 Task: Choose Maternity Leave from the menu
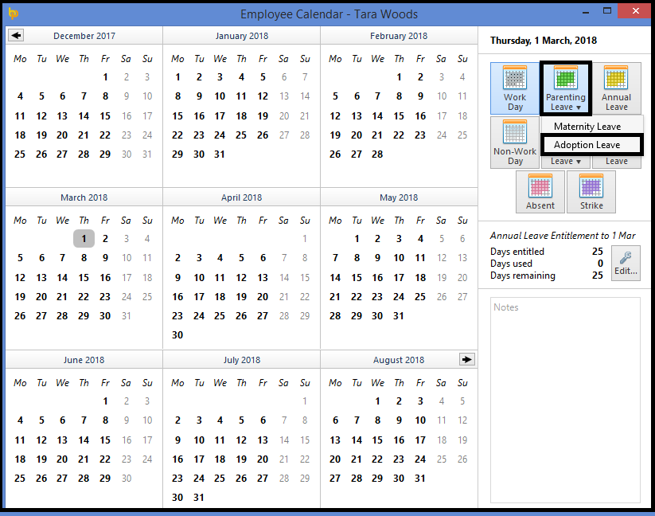(x=587, y=126)
